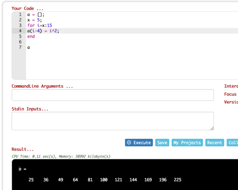Click the lone 'a' on line 7
Viewport: 238px width, 190px height.
coord(28,47)
